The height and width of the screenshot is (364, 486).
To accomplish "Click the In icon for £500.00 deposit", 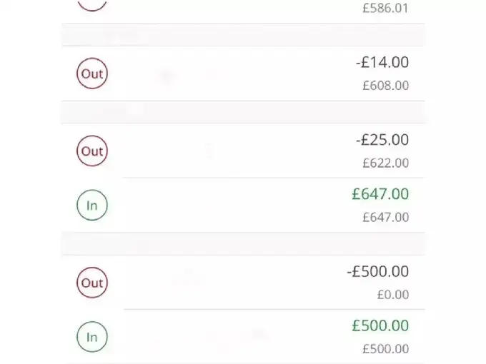I will (x=92, y=337).
